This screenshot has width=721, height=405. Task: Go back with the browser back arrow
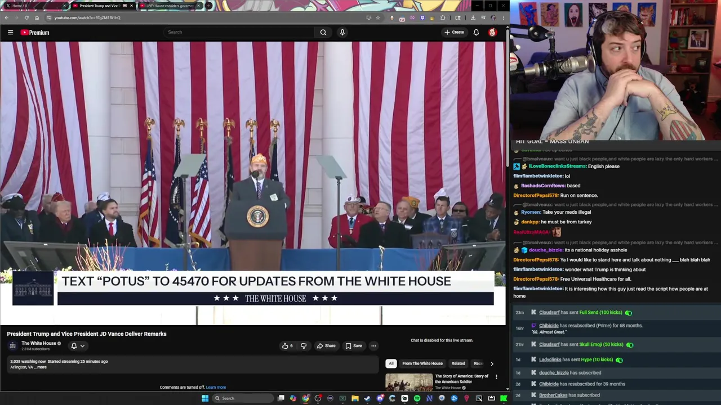(6, 17)
